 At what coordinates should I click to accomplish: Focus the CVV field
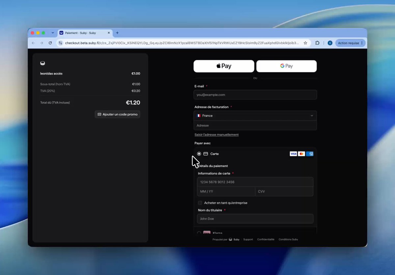click(284, 191)
